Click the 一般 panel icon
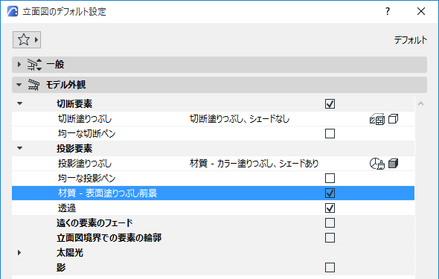Viewport: 439px width, 279px height. tap(34, 65)
